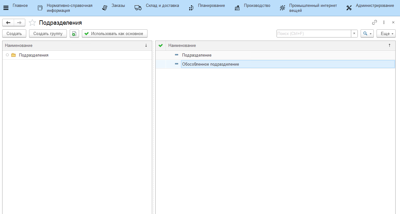Click the back navigation arrow
400x214 pixels.
(8, 22)
